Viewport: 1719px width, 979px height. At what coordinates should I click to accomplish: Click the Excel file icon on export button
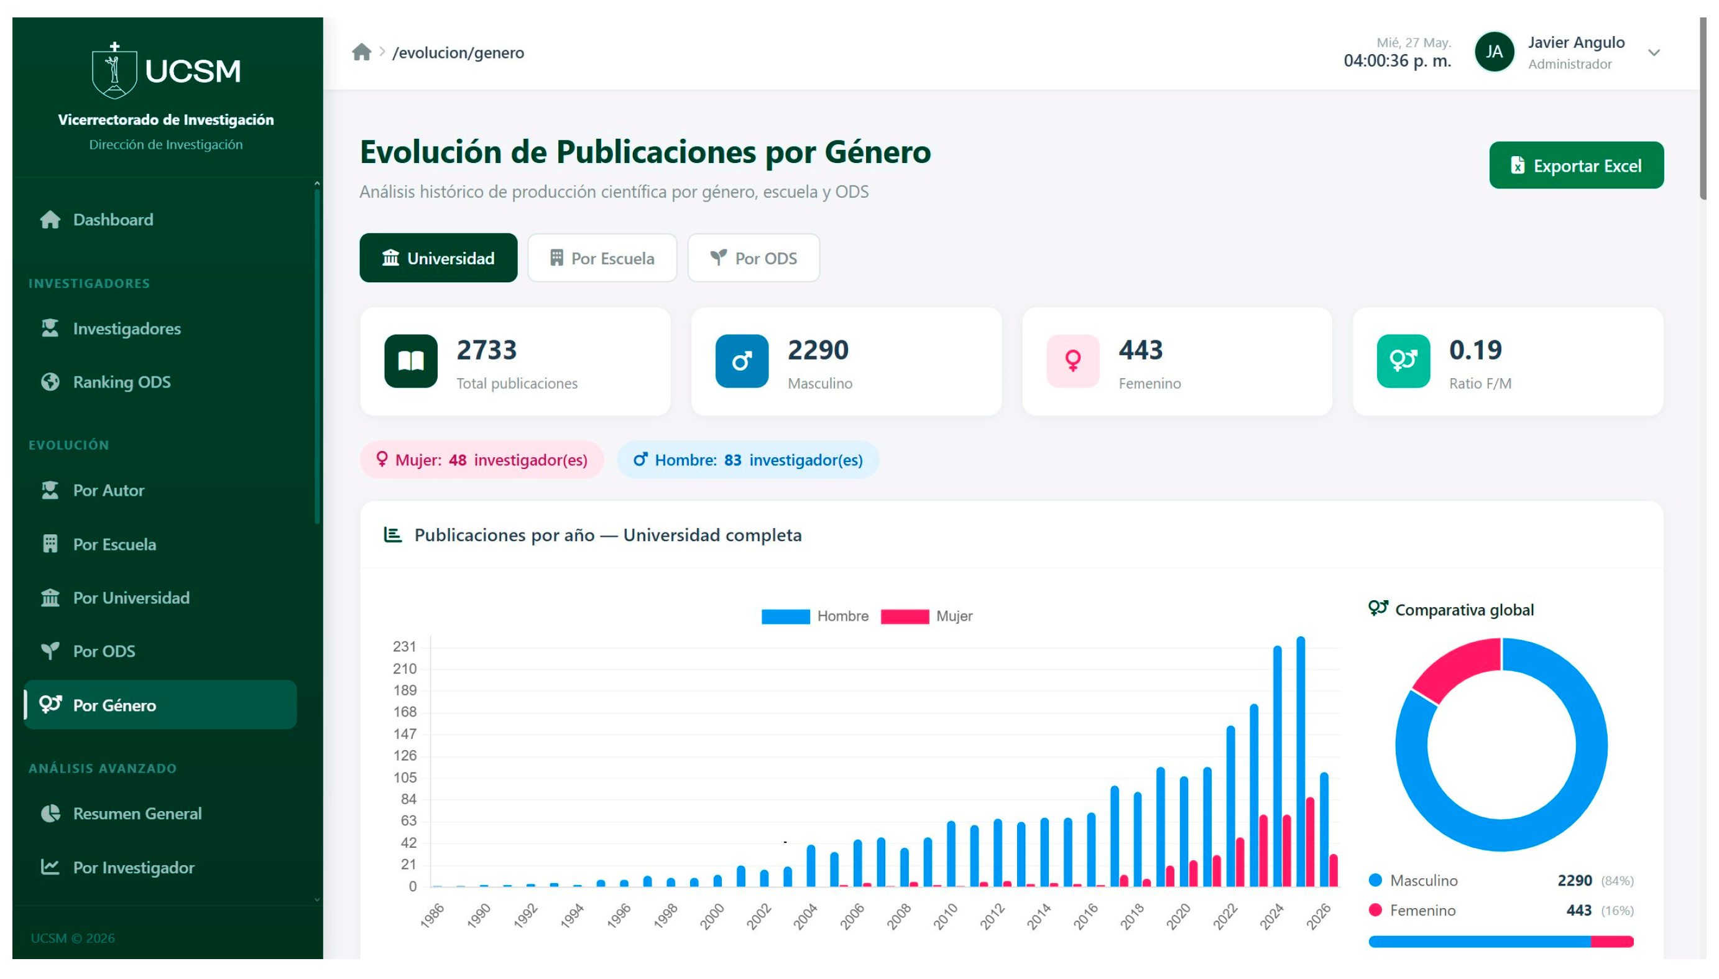click(x=1518, y=165)
